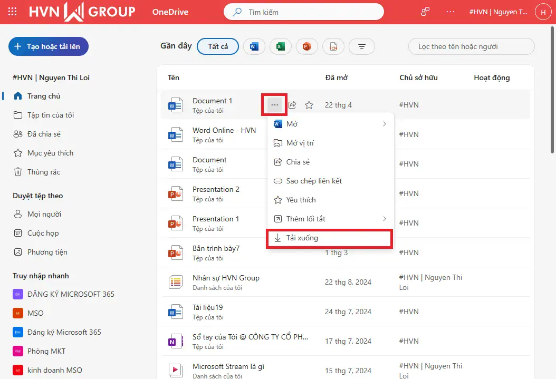The image size is (556, 379).
Task: Click the 'Lọc theo tên hoặc người' field
Action: [471, 46]
